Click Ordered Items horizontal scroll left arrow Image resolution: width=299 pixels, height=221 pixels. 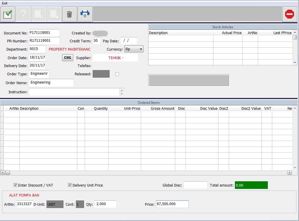click(3, 172)
